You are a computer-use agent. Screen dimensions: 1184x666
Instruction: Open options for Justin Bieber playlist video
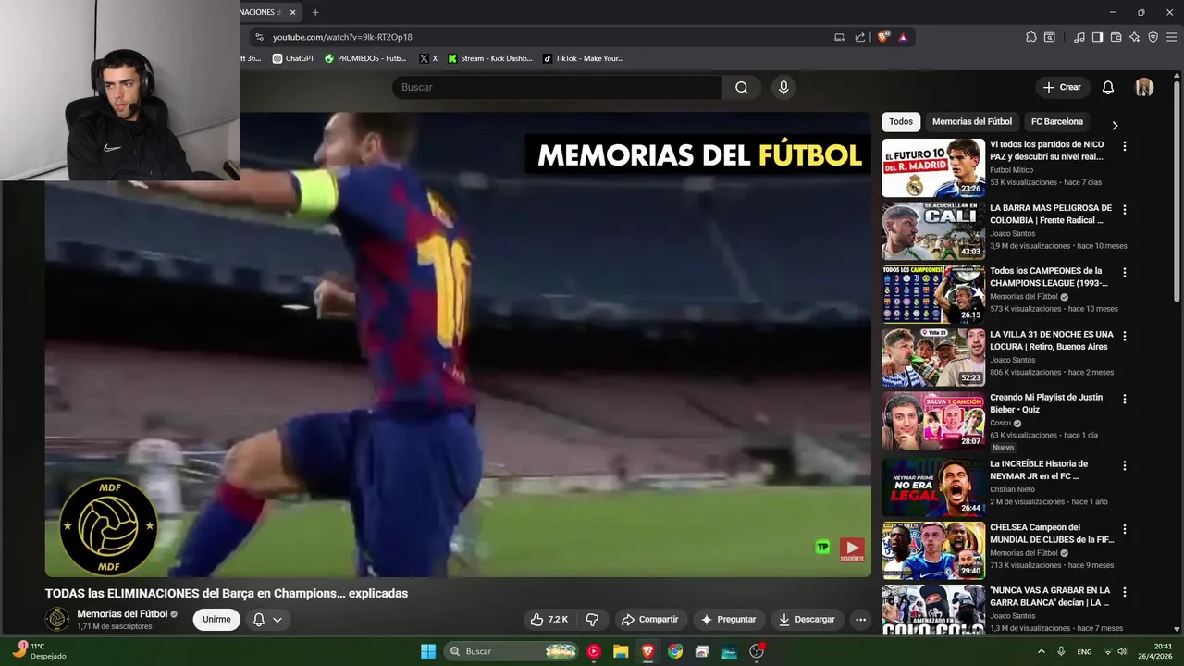click(1125, 399)
